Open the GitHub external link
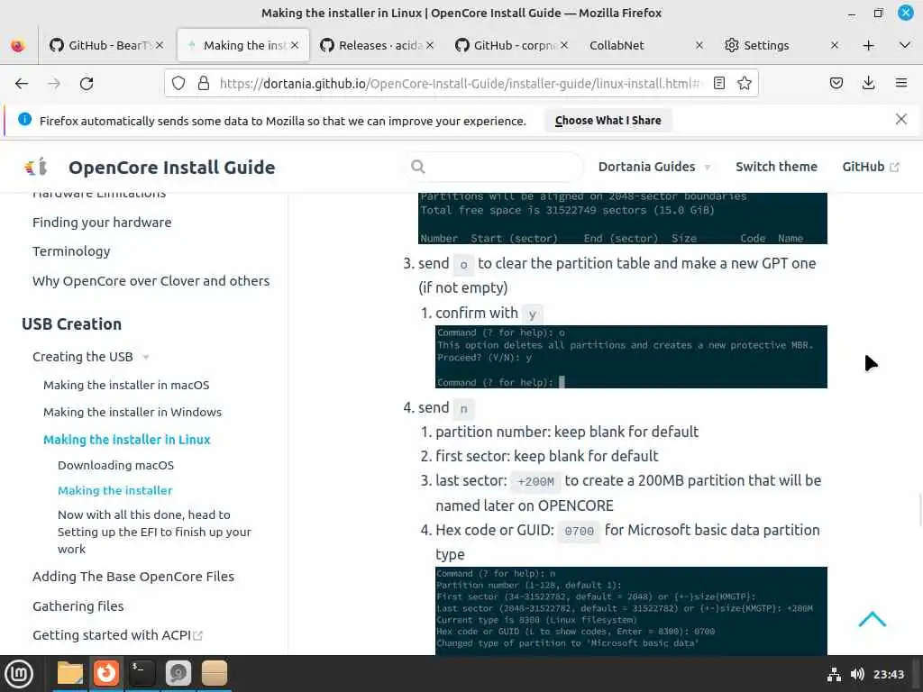Image resolution: width=923 pixels, height=692 pixels. [x=870, y=167]
